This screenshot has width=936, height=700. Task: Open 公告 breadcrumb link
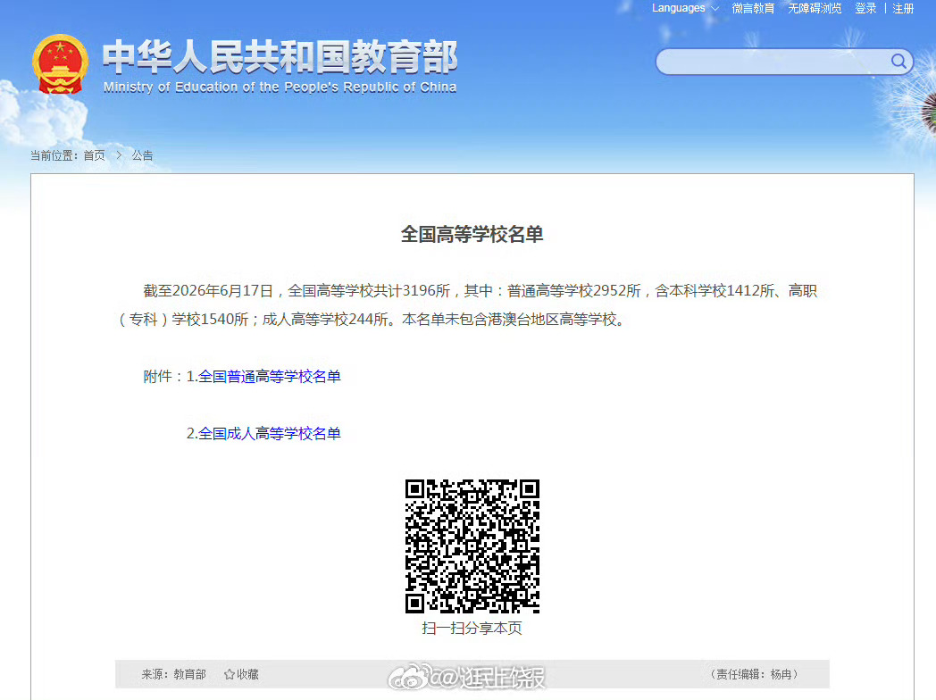(x=143, y=155)
